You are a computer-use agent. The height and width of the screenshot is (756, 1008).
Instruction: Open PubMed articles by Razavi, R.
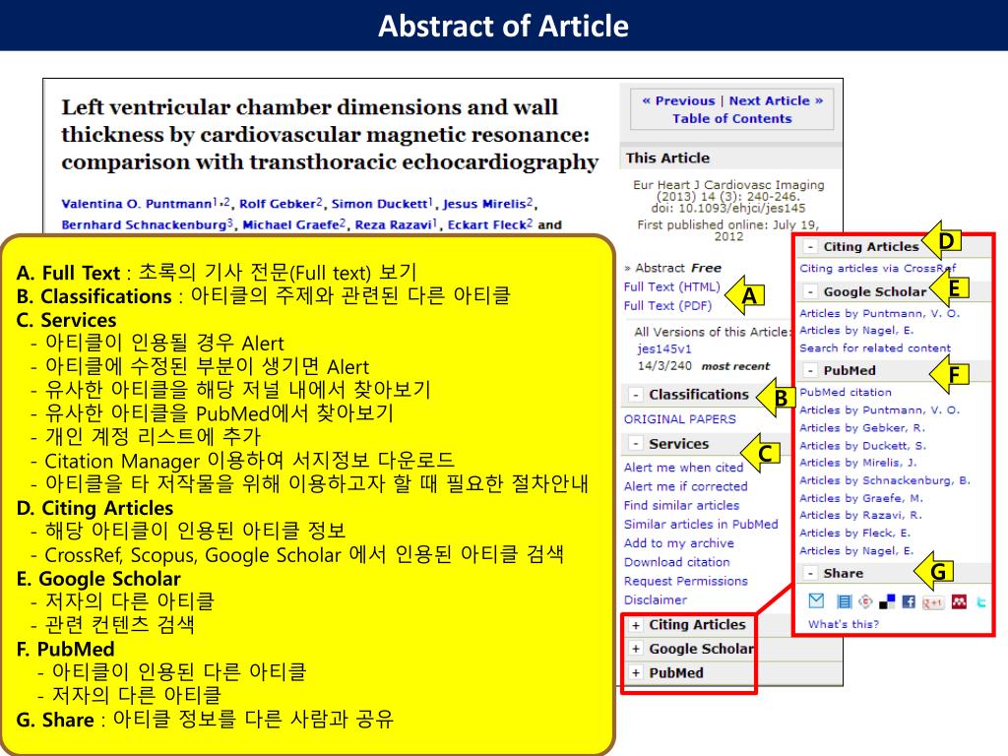[860, 516]
